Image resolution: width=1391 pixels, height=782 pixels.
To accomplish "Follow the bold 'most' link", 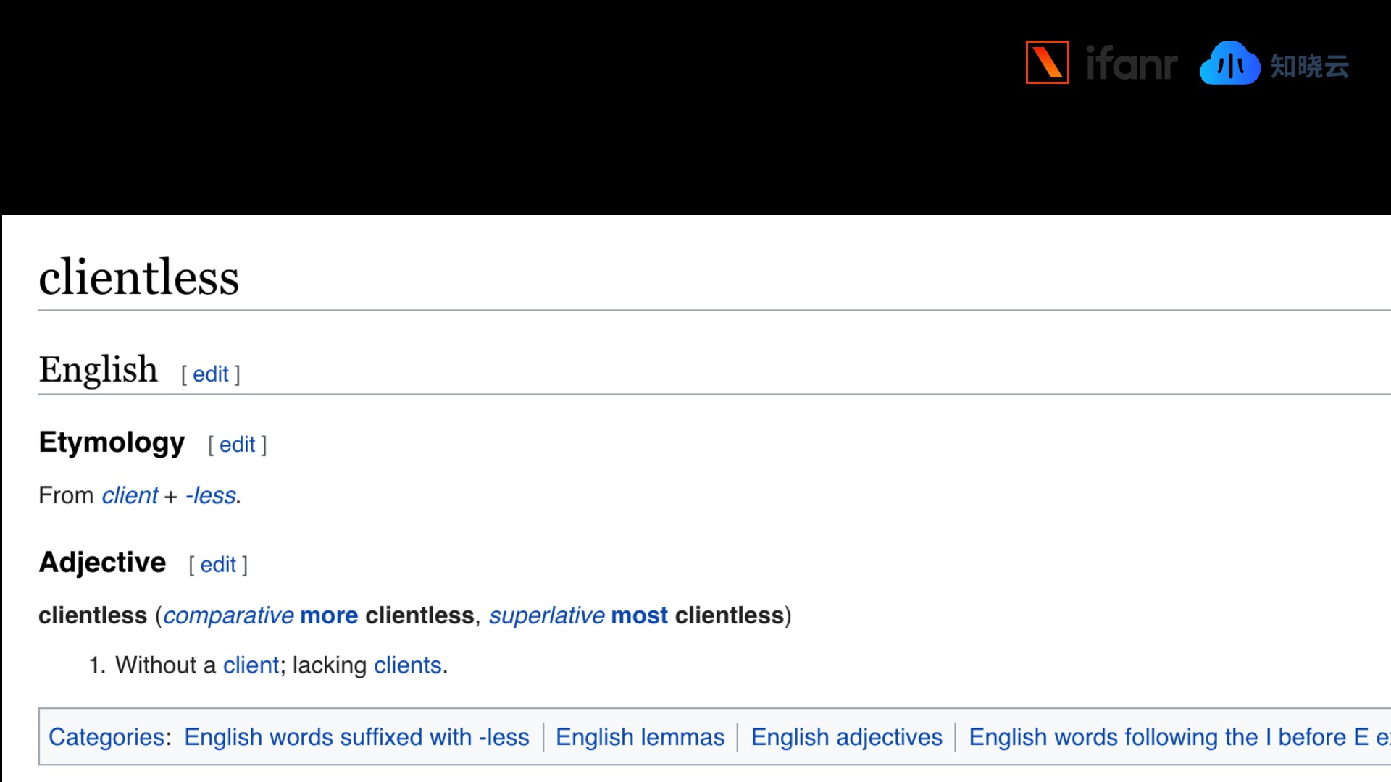I will (x=640, y=615).
